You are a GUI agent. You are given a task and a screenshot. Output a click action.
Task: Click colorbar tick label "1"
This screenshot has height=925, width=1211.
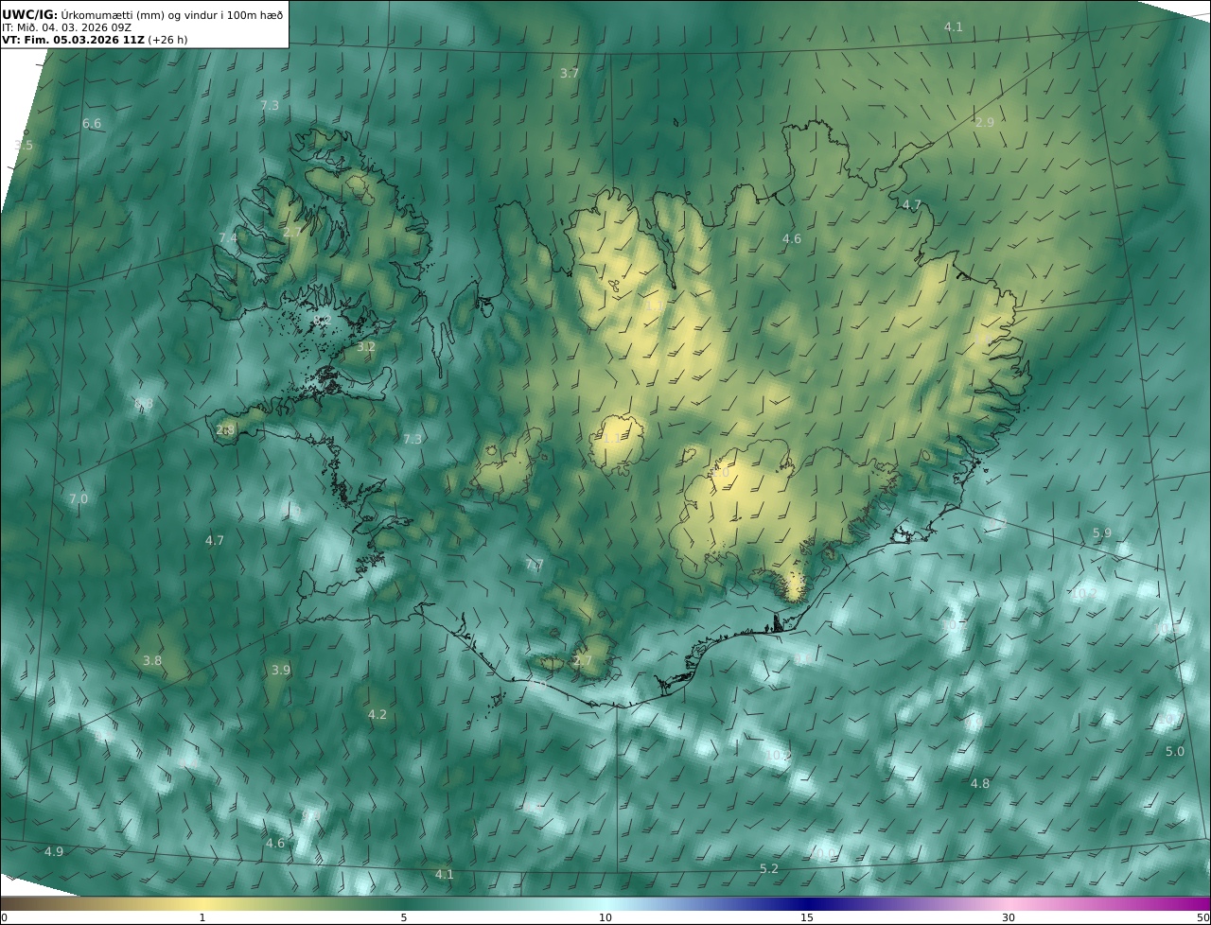coord(202,917)
